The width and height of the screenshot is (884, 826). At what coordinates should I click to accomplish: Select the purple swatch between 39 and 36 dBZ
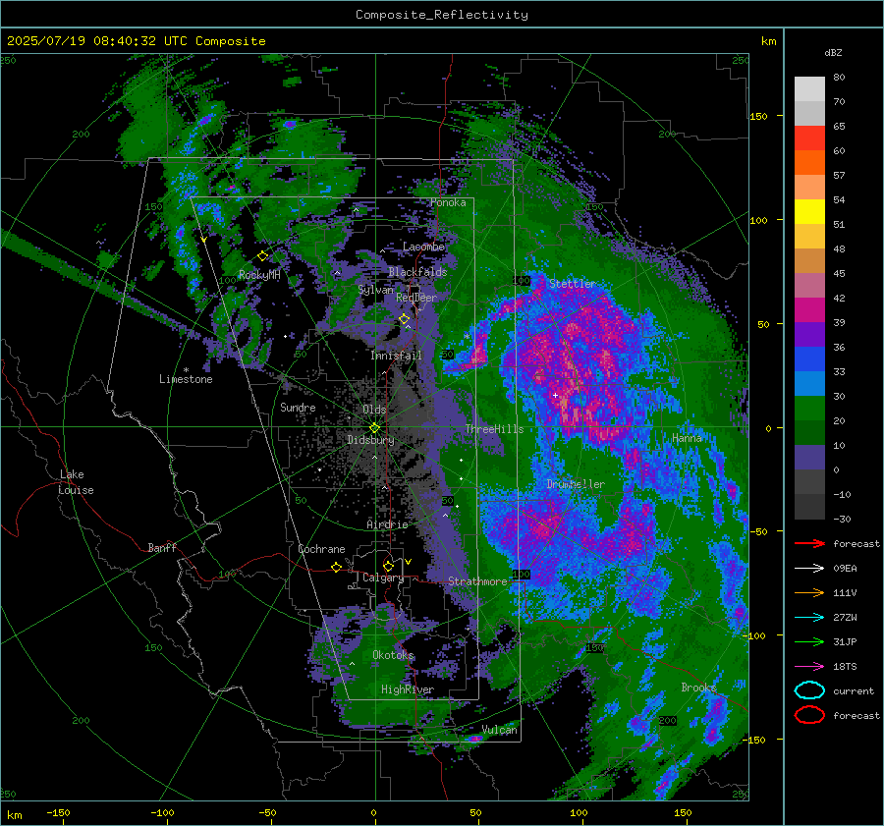(809, 335)
